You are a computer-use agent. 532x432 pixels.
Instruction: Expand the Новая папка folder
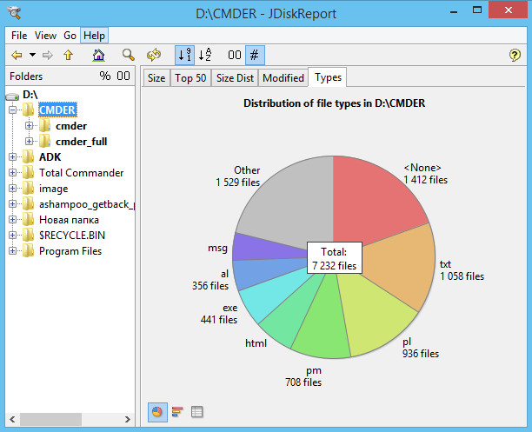[x=12, y=220]
